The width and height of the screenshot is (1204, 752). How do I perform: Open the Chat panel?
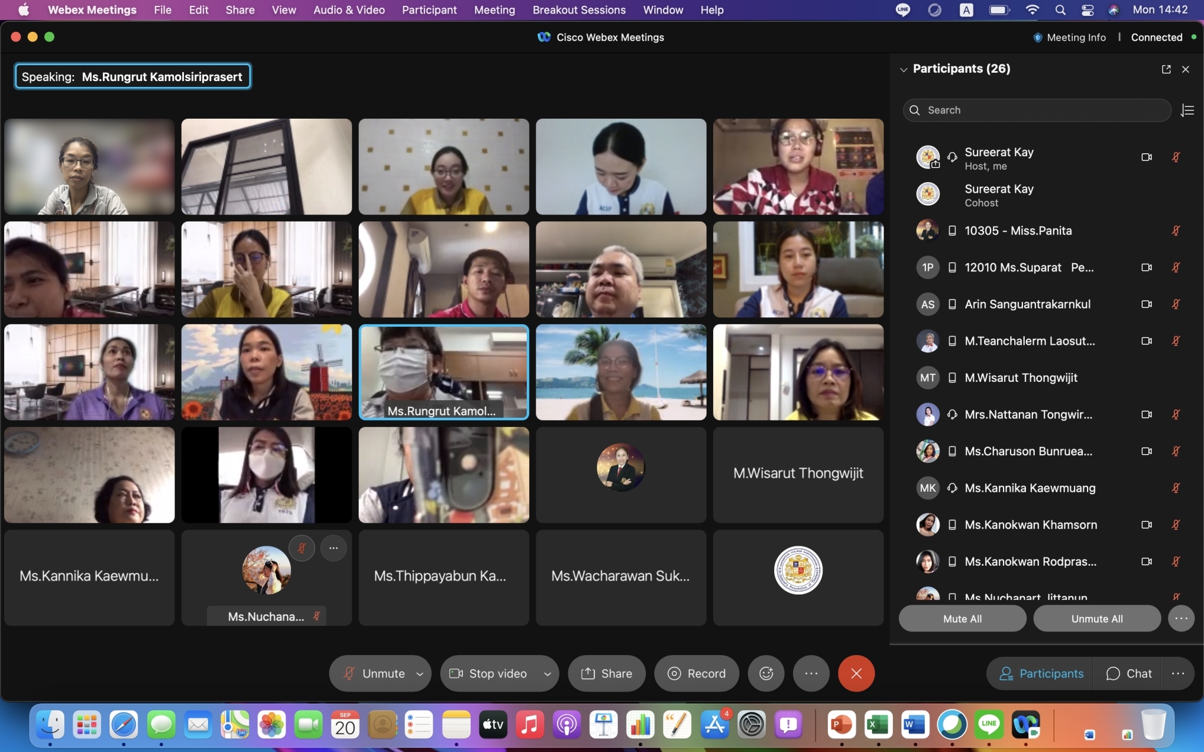pyautogui.click(x=1128, y=673)
